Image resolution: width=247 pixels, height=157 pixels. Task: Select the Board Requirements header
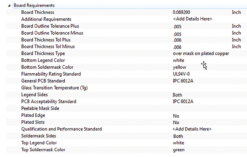(34, 5)
